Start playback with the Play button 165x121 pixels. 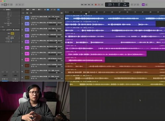(92, 5)
